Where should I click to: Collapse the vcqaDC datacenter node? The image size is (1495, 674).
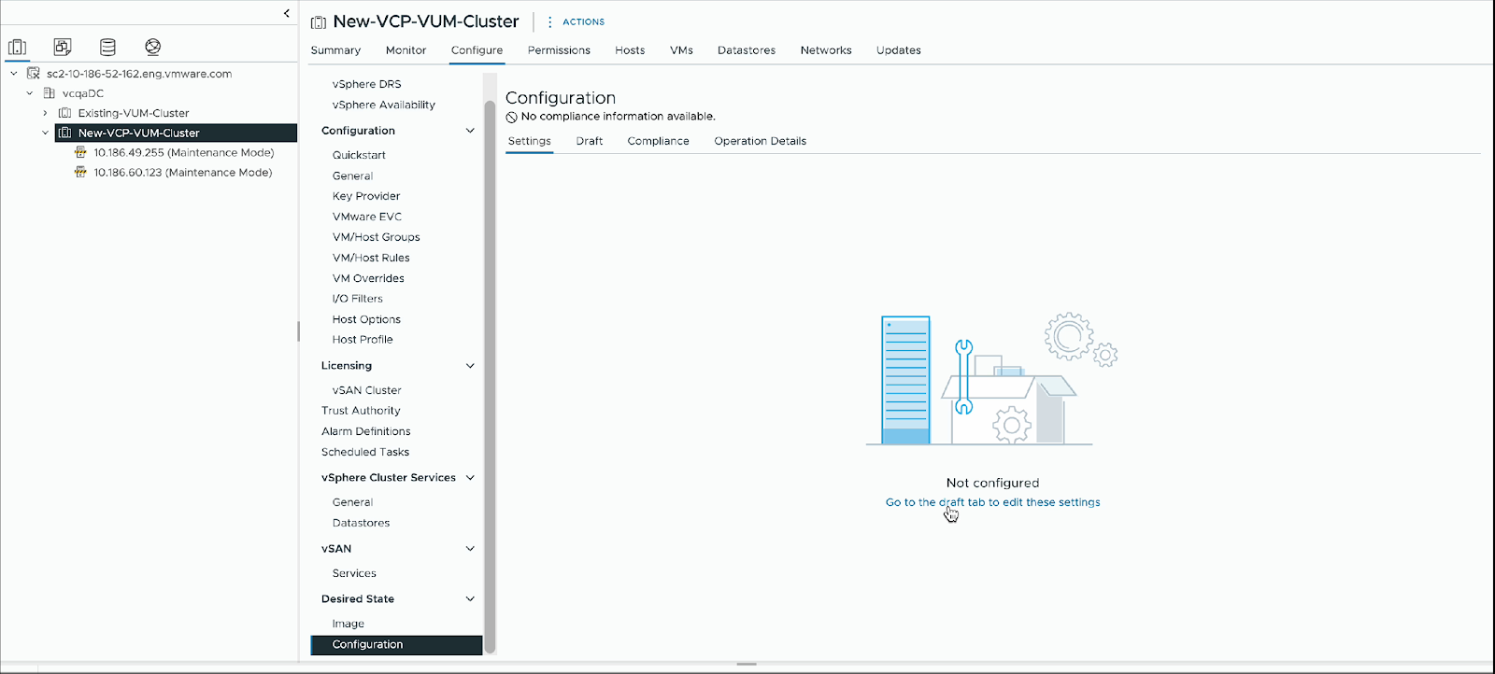(30, 93)
